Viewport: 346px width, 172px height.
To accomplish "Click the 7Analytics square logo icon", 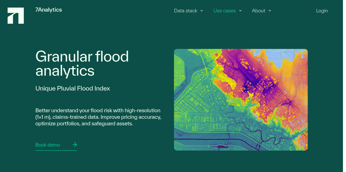I will (x=16, y=16).
